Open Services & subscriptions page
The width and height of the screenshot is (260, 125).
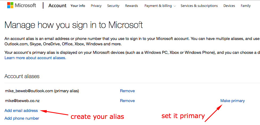pyautogui.click(x=199, y=6)
